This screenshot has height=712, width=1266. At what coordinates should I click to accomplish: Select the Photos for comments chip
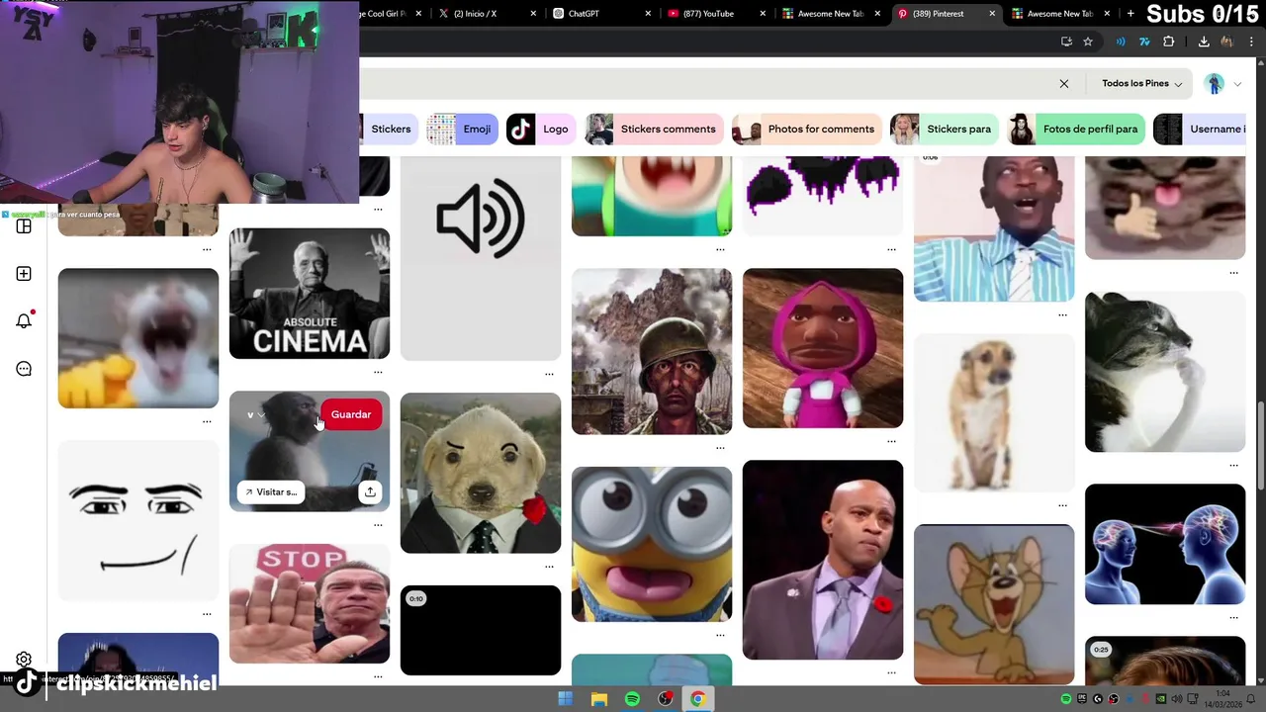[x=807, y=129]
